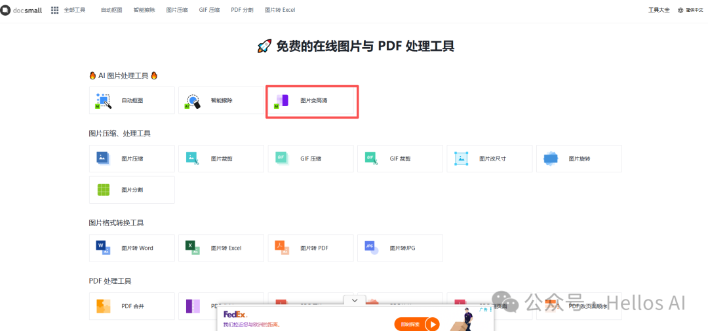Click the FedEx logo in the ad

[235, 315]
